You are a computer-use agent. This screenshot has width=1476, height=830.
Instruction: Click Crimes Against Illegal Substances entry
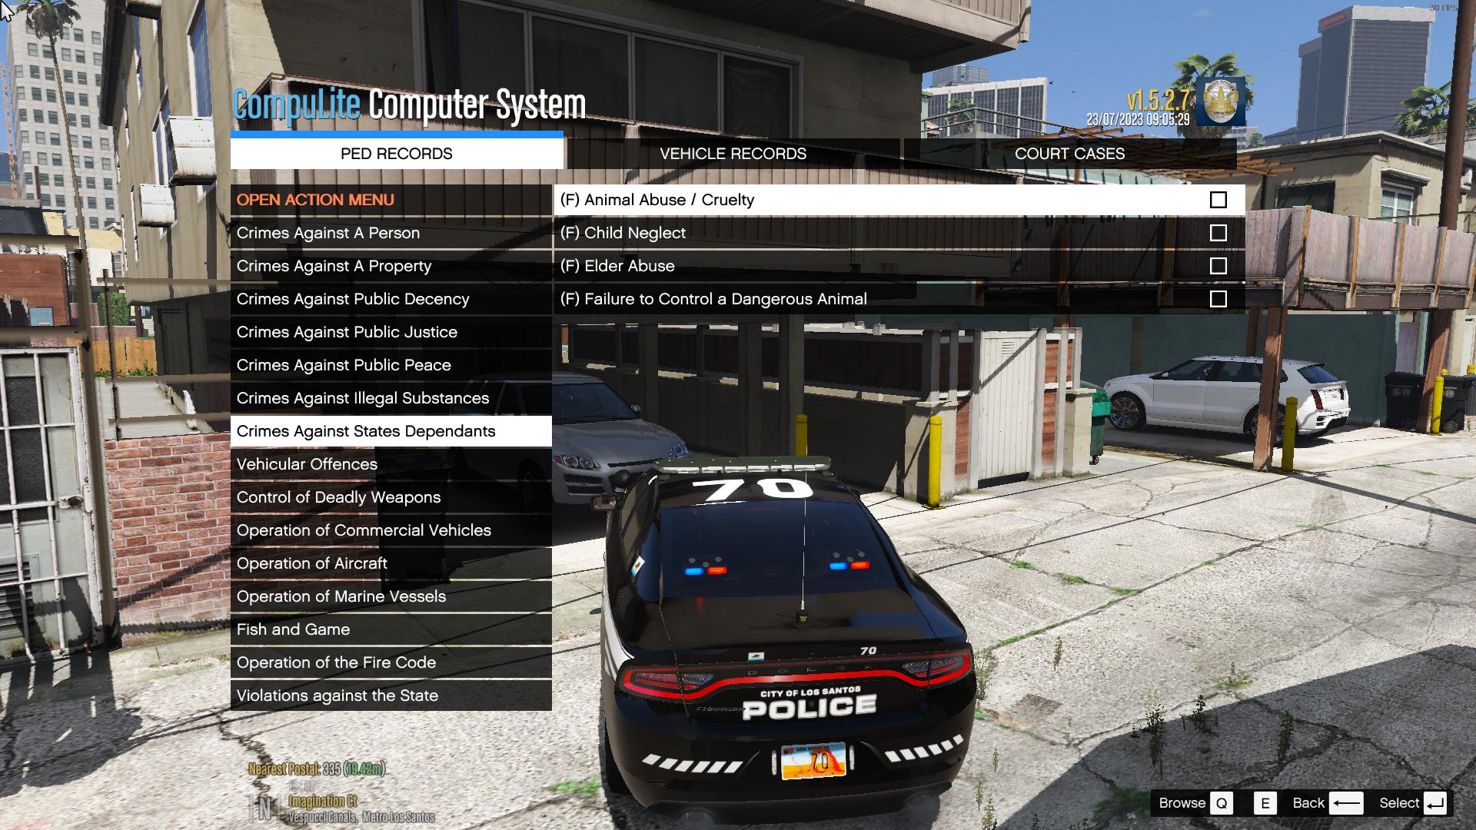[363, 397]
